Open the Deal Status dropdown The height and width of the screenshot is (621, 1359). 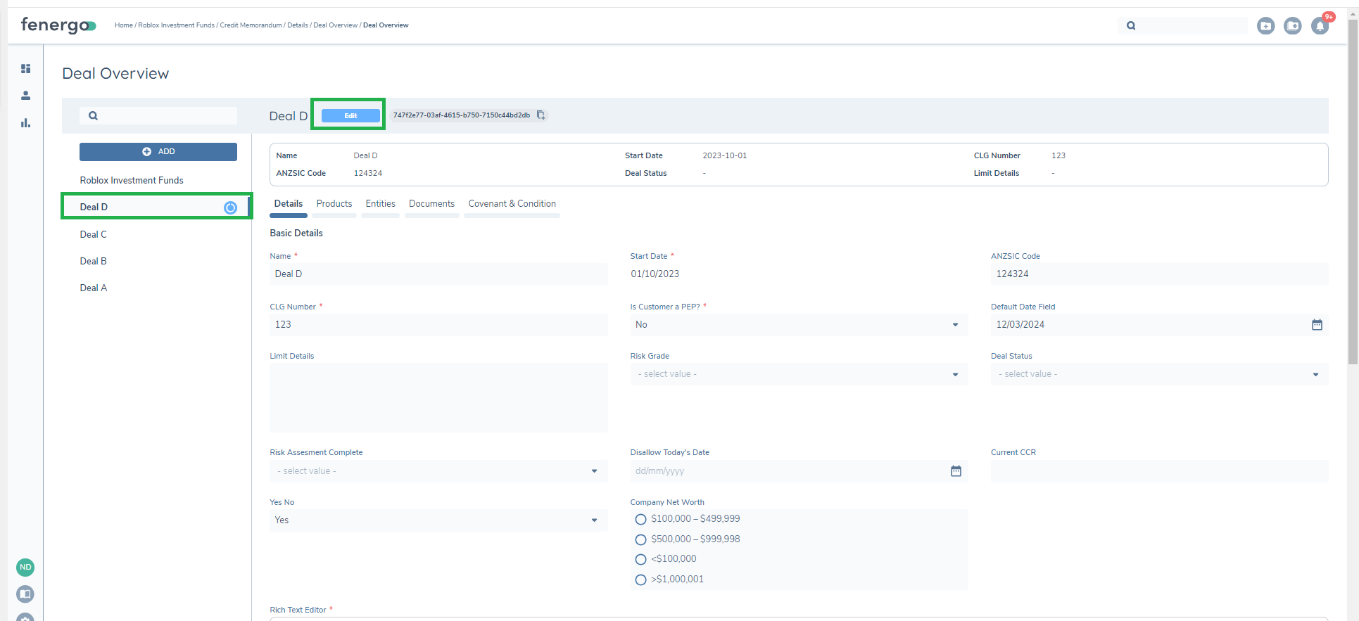(x=1158, y=374)
